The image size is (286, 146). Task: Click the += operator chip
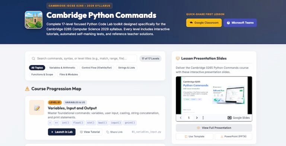pyautogui.click(x=57, y=123)
